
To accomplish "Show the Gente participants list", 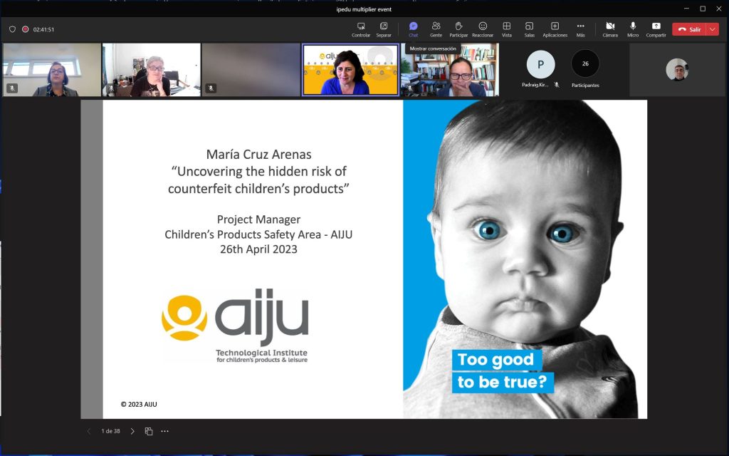I will 436,29.
